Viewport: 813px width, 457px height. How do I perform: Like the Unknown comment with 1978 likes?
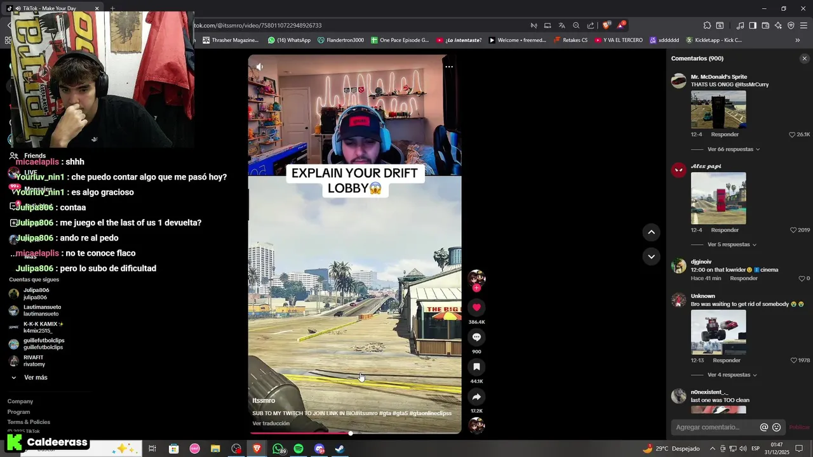pyautogui.click(x=794, y=361)
